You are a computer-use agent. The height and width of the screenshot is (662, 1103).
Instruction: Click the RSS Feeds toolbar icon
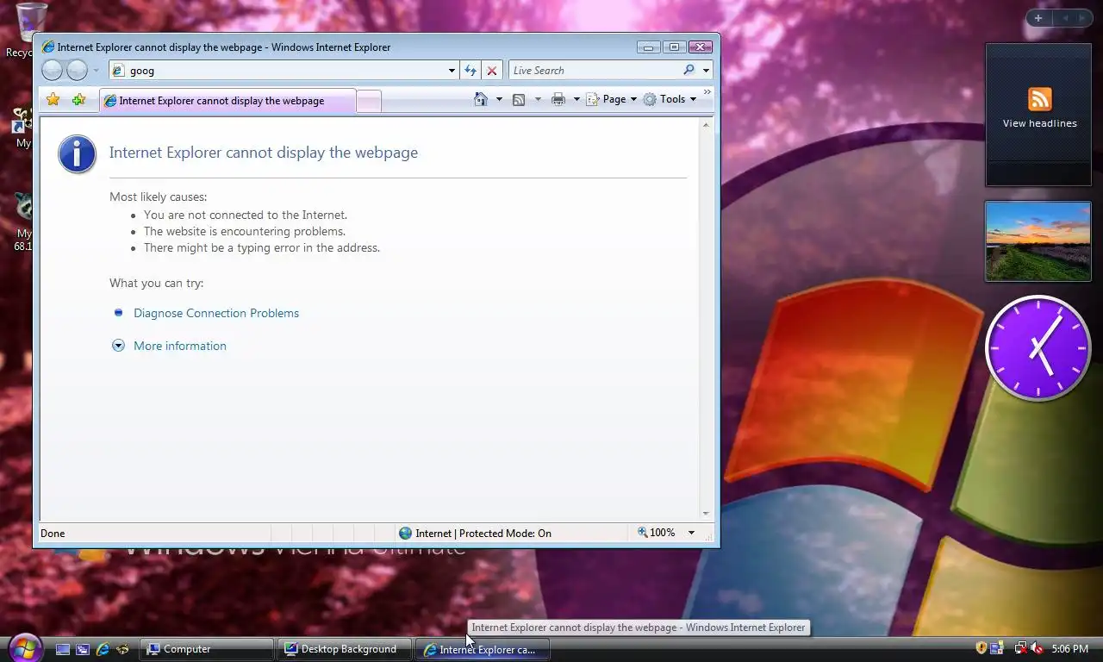click(519, 100)
